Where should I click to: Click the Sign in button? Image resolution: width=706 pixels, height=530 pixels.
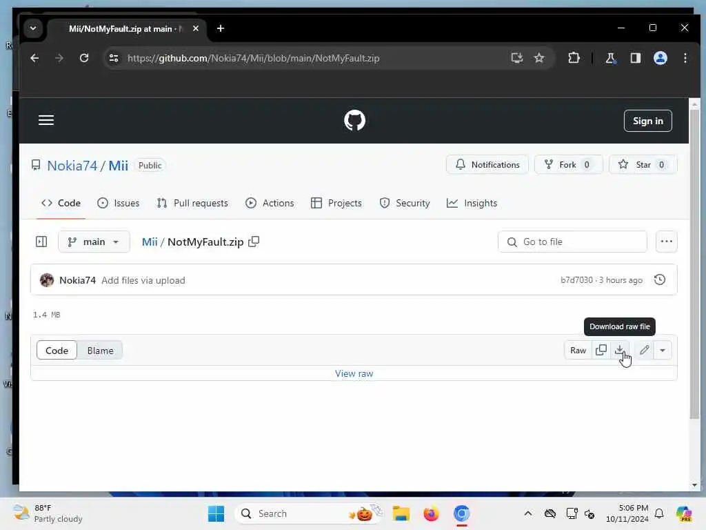click(x=647, y=121)
